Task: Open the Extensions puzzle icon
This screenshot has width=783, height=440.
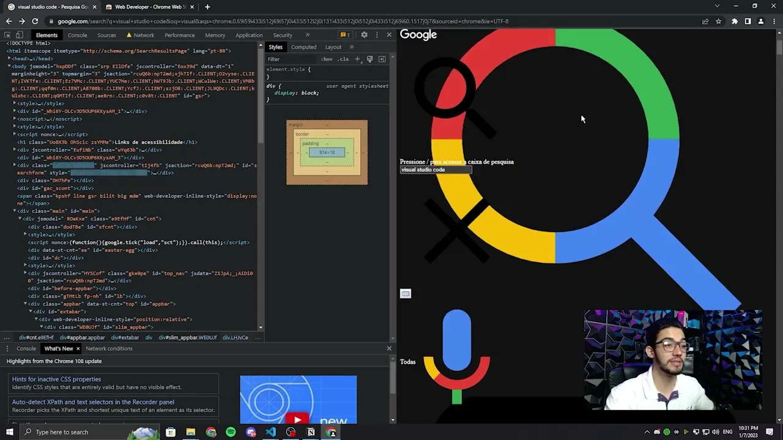Action: 735,21
